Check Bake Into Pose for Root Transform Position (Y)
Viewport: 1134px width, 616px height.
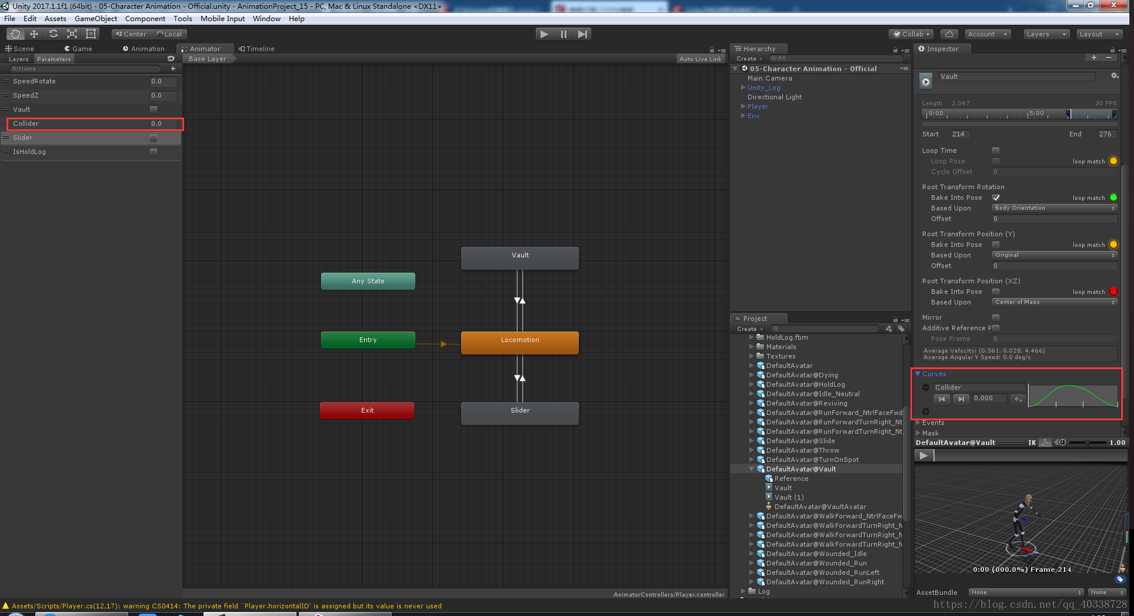[996, 245]
